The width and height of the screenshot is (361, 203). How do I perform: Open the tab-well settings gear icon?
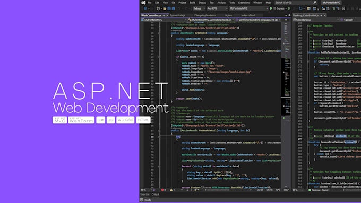pos(289,15)
